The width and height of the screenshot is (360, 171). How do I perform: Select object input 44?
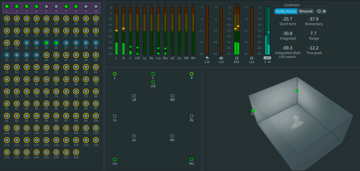pyautogui.click(x=36, y=55)
